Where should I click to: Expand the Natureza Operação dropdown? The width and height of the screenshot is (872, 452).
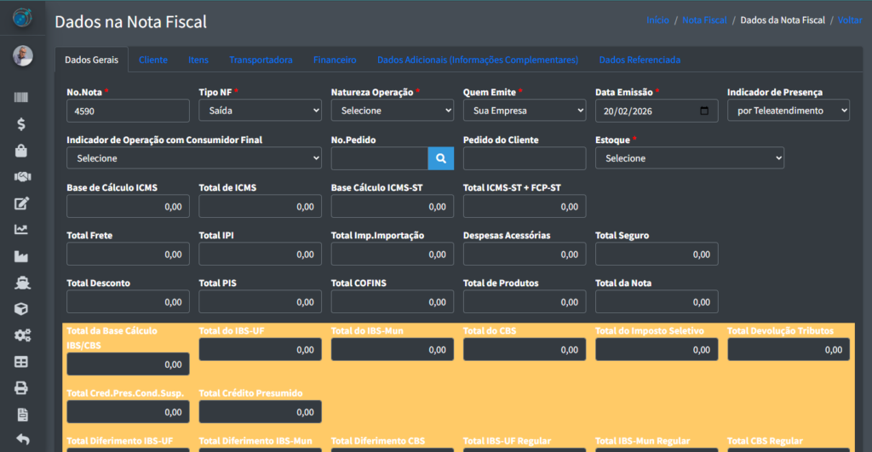(x=392, y=111)
